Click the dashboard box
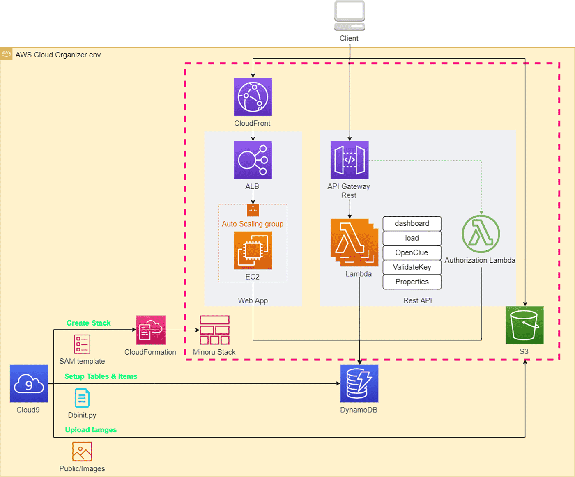This screenshot has height=477, width=575. 412,224
